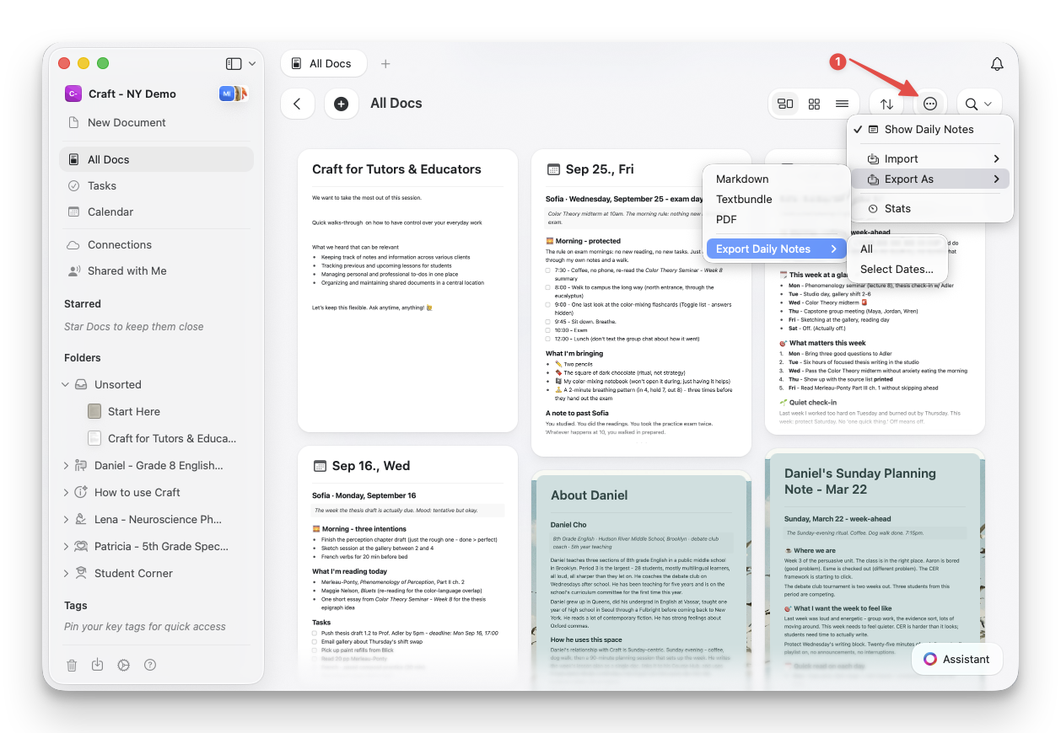Open Shared with Me in sidebar
Viewport: 1061px width, 733px height.
tap(156, 270)
